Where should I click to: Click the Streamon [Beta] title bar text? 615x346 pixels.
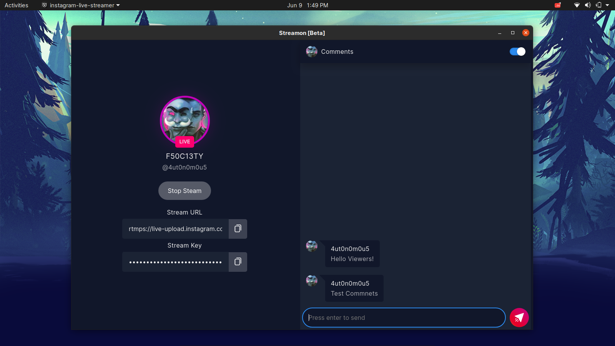click(x=302, y=33)
